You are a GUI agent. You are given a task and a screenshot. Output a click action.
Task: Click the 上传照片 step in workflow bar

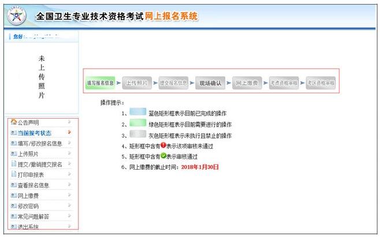(x=136, y=83)
